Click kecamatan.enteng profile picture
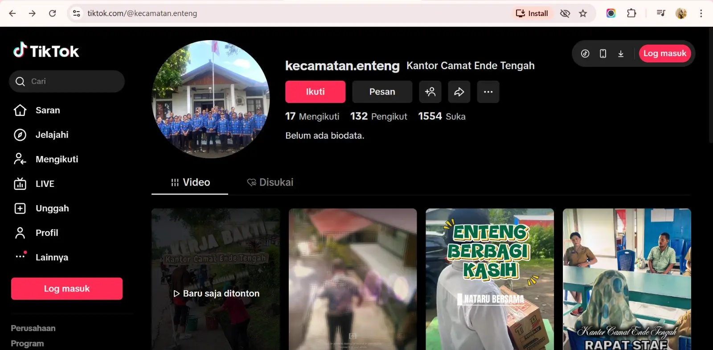The width and height of the screenshot is (713, 350). [x=211, y=99]
